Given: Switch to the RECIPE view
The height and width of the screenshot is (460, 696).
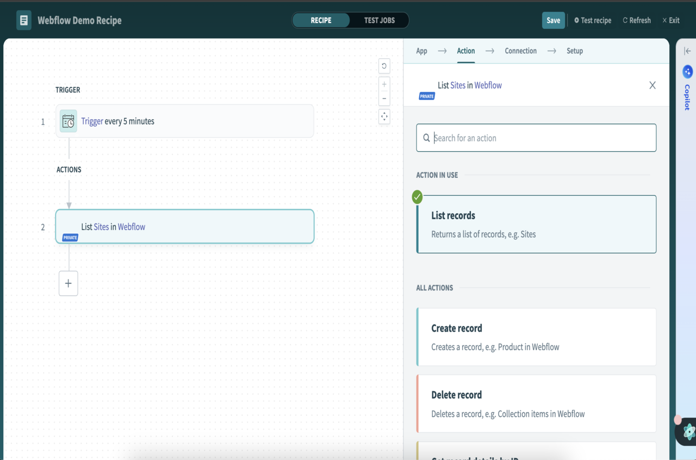Looking at the screenshot, I should click(x=321, y=21).
